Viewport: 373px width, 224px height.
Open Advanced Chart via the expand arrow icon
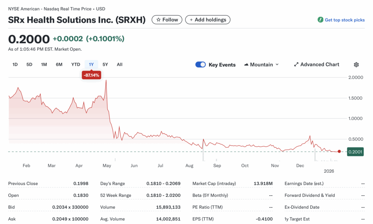pyautogui.click(x=296, y=64)
